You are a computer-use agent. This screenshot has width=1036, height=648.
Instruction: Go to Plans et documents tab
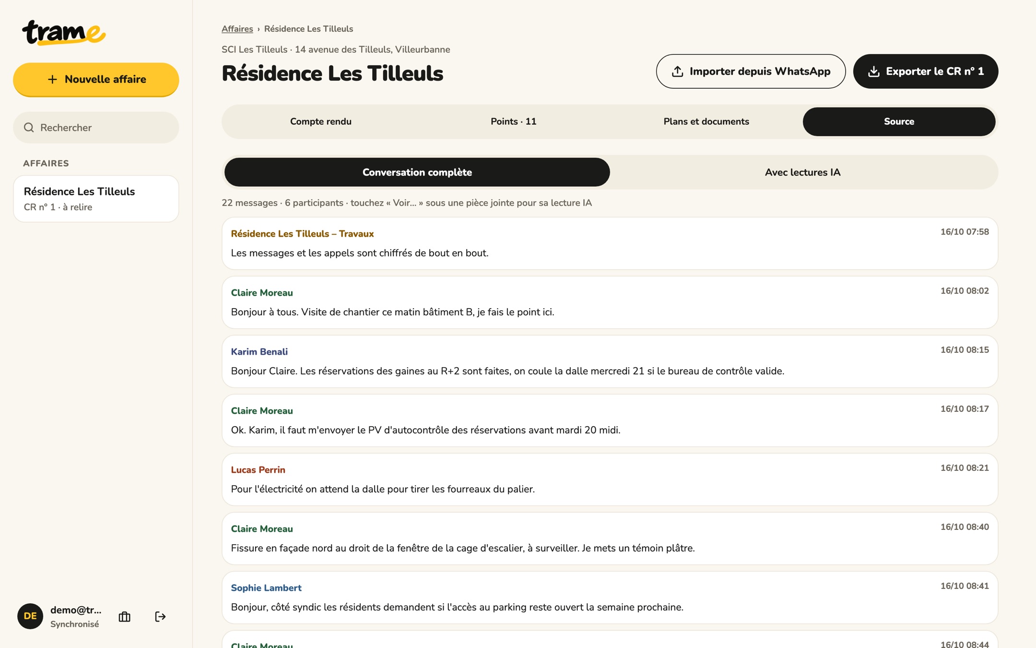(706, 121)
